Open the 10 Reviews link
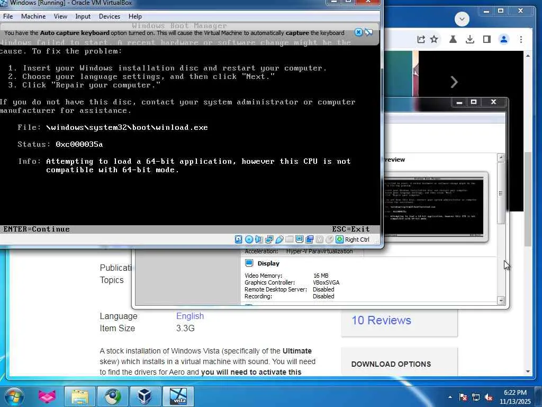Image resolution: width=542 pixels, height=407 pixels. [x=381, y=320]
